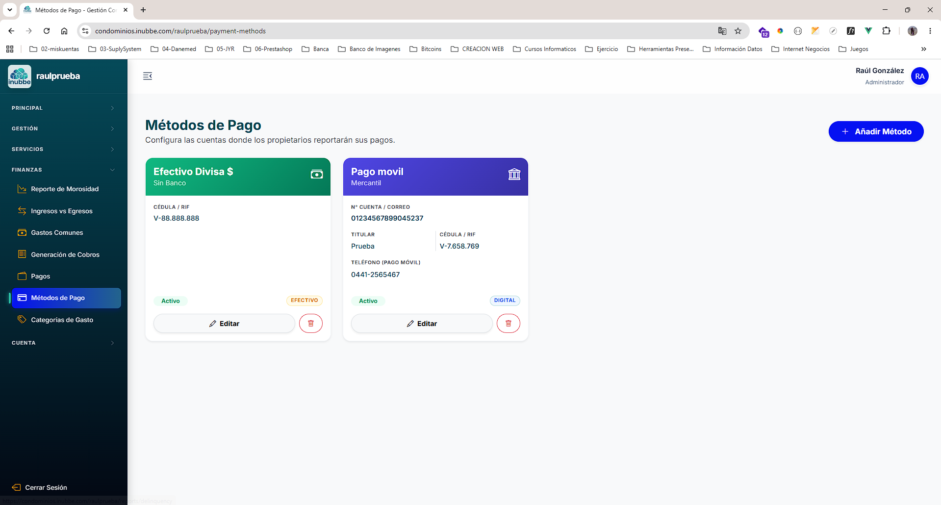Click cédula V-88.888.888
Screen dimensions: 941x505
[177, 218]
